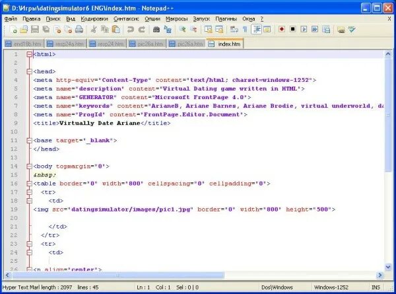Open the Вид menu

[71, 18]
